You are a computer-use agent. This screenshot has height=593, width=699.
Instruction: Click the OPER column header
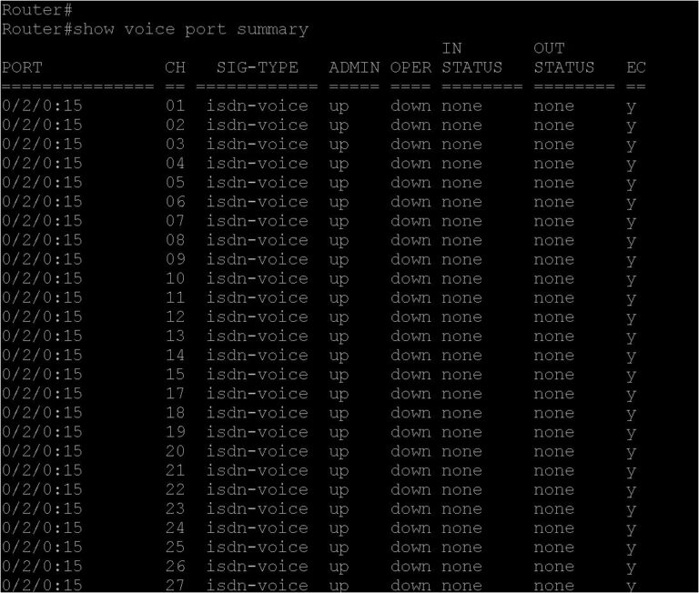tap(410, 67)
